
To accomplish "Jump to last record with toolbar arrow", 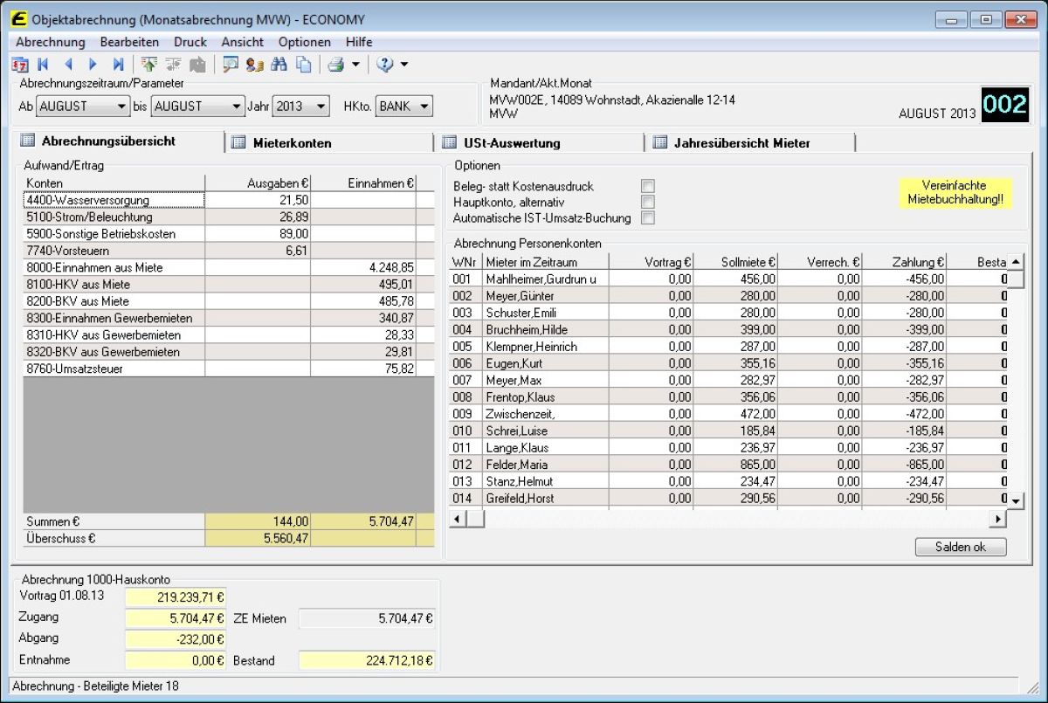I will (118, 65).
